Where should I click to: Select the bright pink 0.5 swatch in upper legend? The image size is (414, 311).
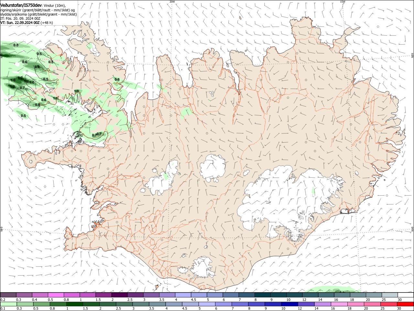pos(56,295)
